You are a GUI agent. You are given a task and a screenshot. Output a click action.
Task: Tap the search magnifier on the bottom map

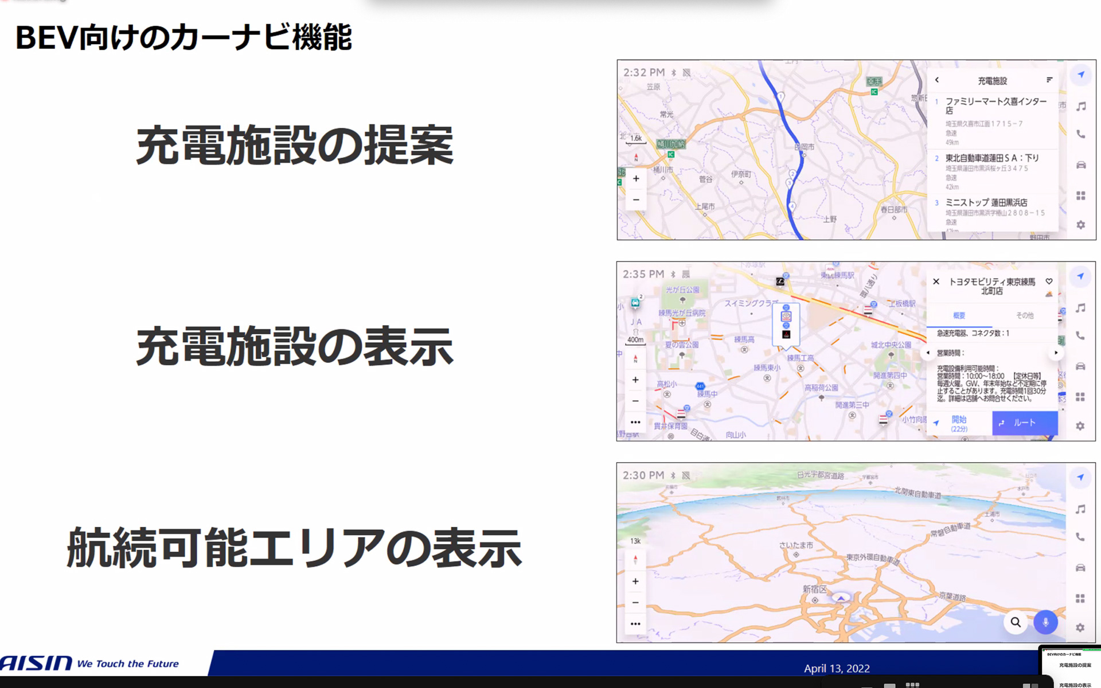point(1016,622)
